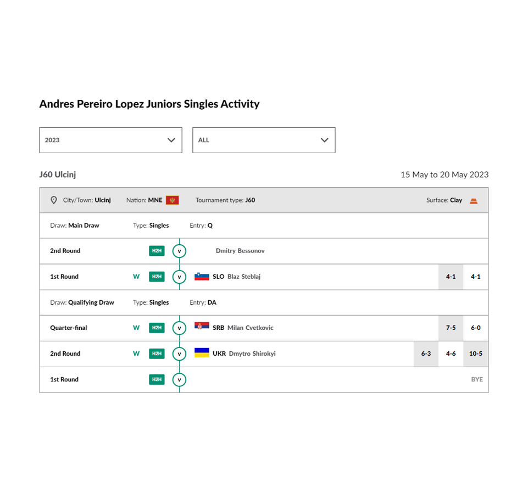522x494 pixels.
Task: Click the clay surface icon
Action: click(x=474, y=200)
